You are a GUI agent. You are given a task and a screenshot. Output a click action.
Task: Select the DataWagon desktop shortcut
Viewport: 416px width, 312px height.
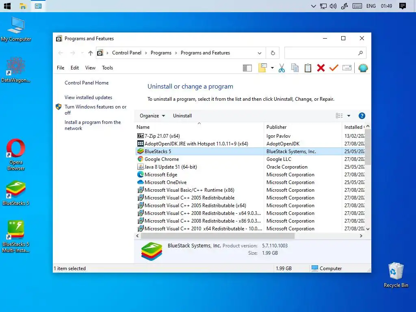16,70
